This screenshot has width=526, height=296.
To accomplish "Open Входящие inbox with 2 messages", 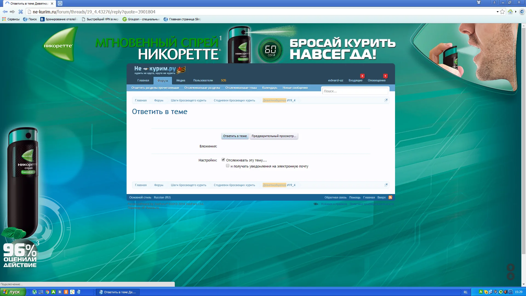I will tap(355, 81).
